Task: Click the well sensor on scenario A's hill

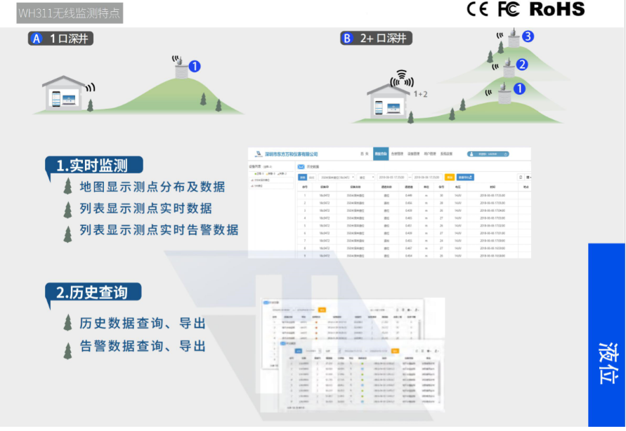Action: click(181, 67)
